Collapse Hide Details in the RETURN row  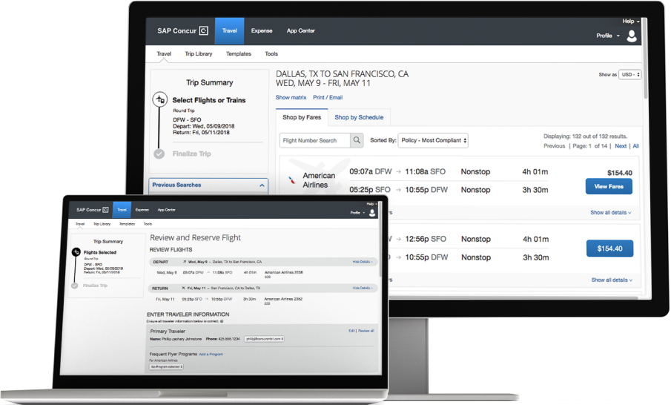(x=363, y=288)
